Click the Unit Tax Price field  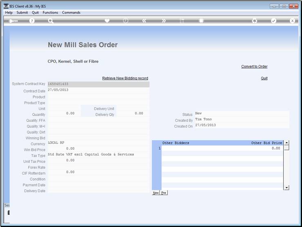pos(98,160)
